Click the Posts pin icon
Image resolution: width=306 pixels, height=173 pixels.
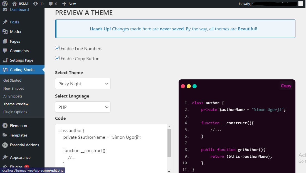(5, 22)
